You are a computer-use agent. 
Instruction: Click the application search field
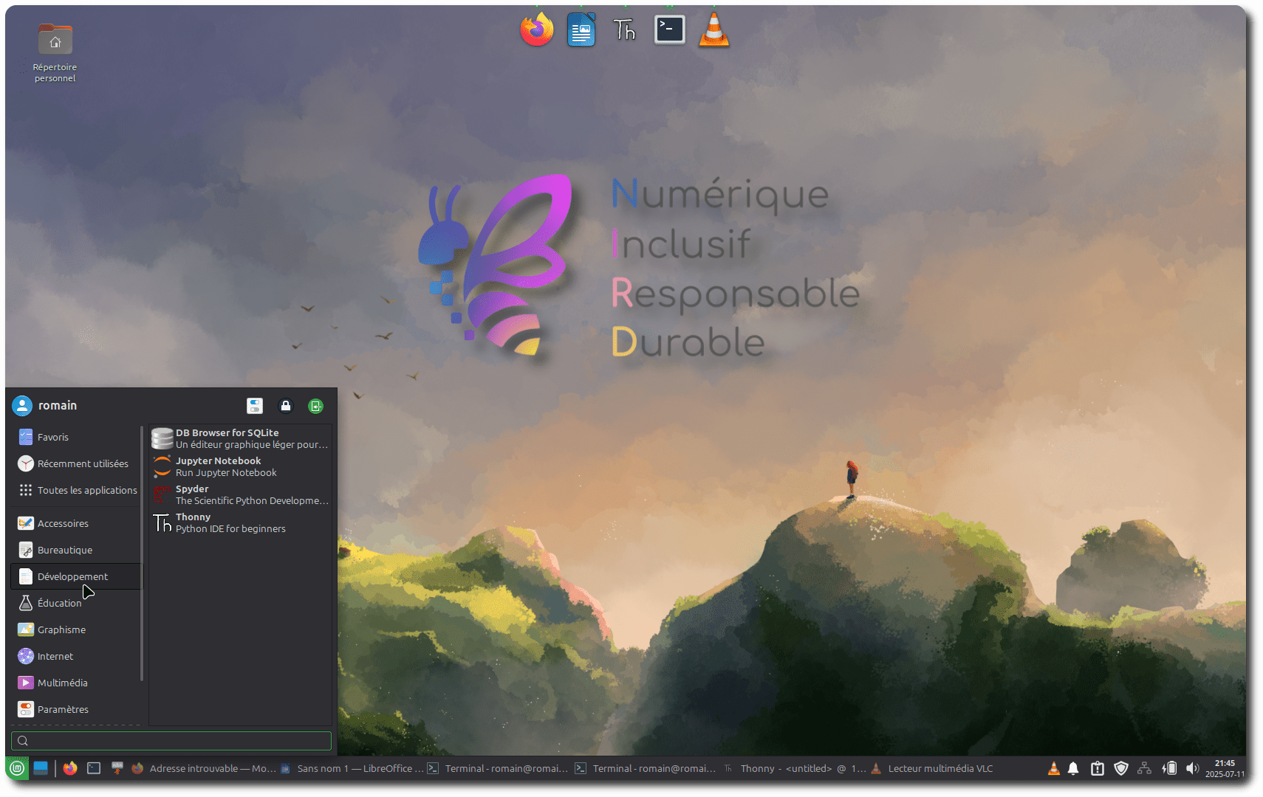(171, 740)
